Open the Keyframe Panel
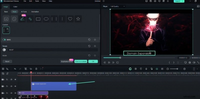The height and width of the screenshot is (99, 200). 66,61
